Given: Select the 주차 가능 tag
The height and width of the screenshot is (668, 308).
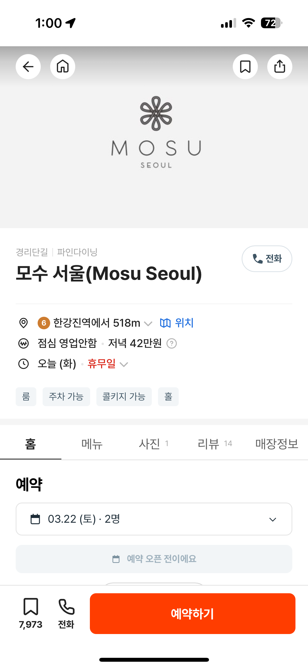Looking at the screenshot, I should (66, 397).
